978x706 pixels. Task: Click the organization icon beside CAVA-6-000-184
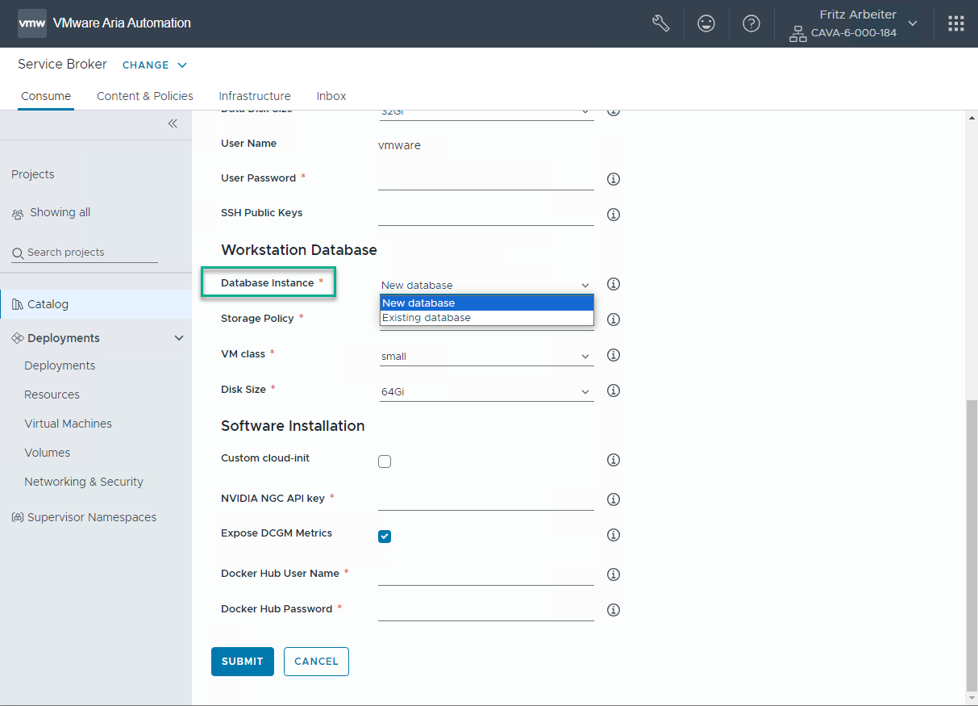click(798, 34)
